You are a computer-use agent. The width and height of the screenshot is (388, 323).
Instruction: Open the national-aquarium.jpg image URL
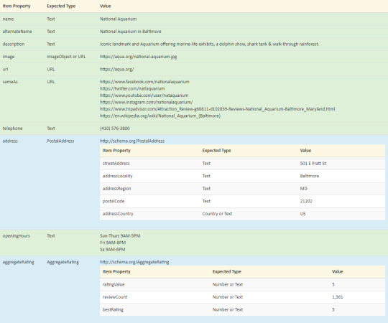pos(139,57)
